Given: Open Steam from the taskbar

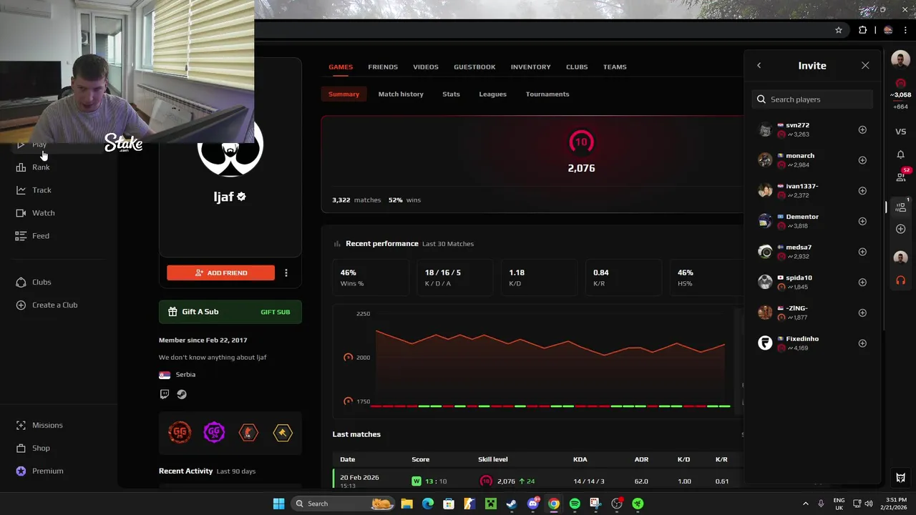Looking at the screenshot, I should click(512, 504).
